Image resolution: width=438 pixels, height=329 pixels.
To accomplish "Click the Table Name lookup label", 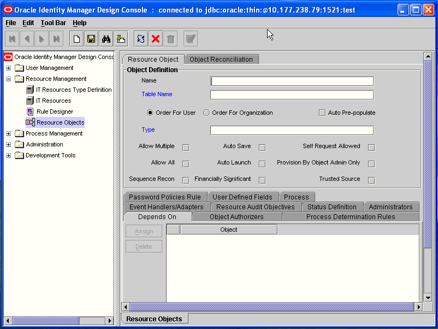I will (x=157, y=94).
